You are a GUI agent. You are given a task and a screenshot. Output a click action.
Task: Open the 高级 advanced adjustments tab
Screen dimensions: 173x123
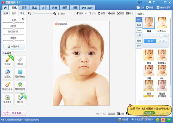pyautogui.click(x=14, y=13)
